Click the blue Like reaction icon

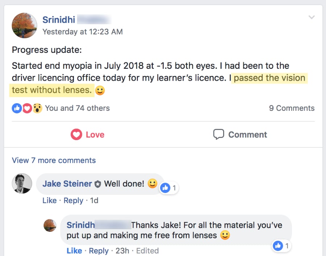17,108
